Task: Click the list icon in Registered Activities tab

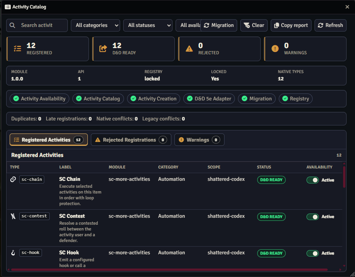Action: (17, 140)
